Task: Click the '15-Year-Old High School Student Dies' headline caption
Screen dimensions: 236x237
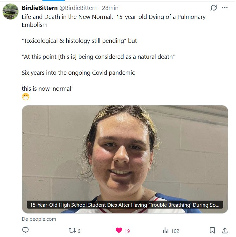Action: 125,205
